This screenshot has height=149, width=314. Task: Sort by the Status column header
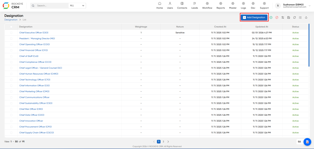pos(295,27)
